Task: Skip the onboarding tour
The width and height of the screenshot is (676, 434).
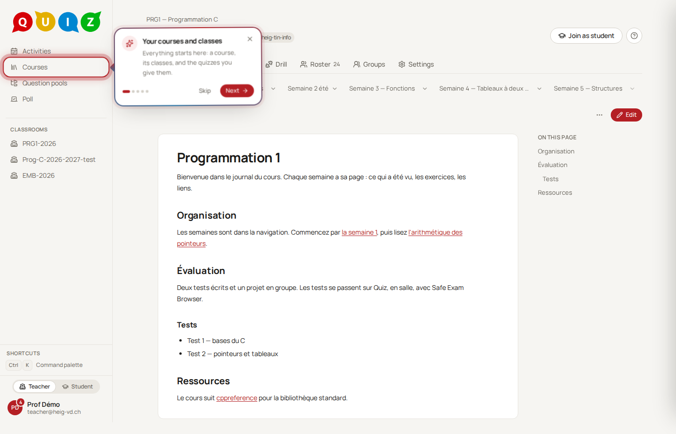Action: [205, 91]
